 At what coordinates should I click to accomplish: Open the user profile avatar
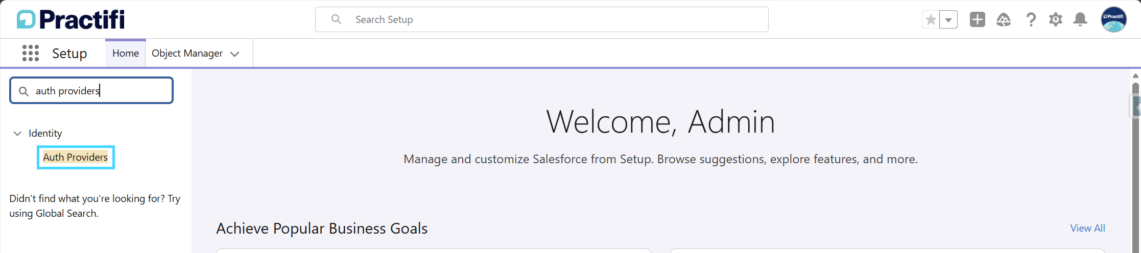(1113, 19)
